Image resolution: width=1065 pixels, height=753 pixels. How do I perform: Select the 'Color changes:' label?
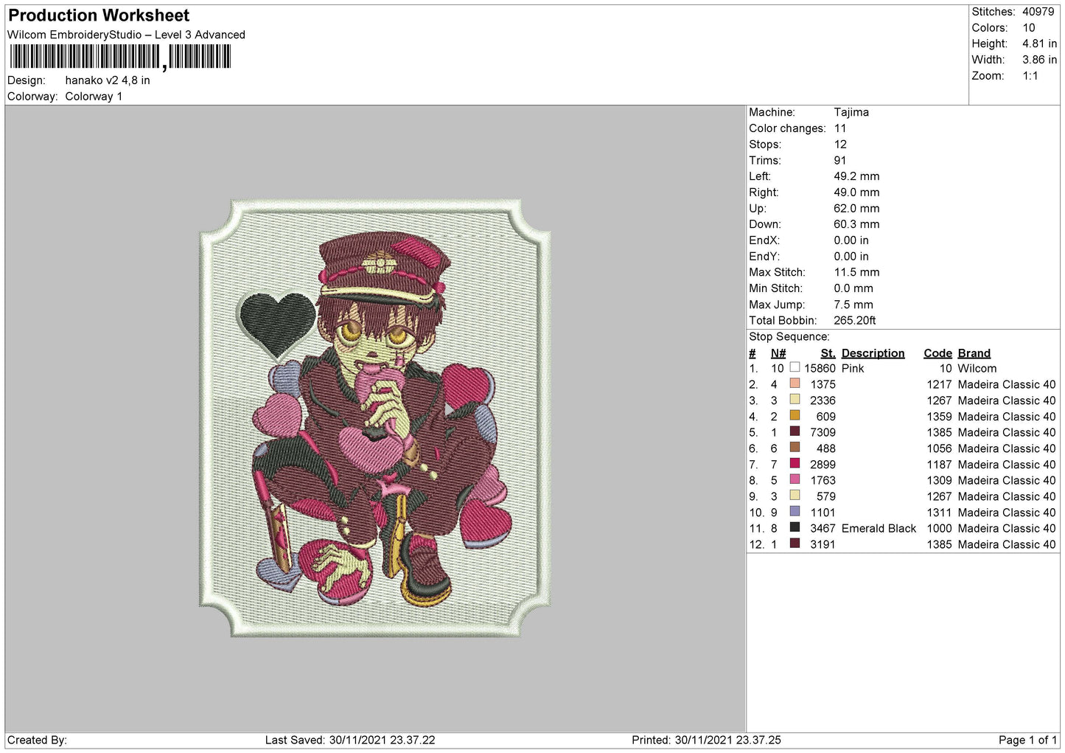[787, 128]
